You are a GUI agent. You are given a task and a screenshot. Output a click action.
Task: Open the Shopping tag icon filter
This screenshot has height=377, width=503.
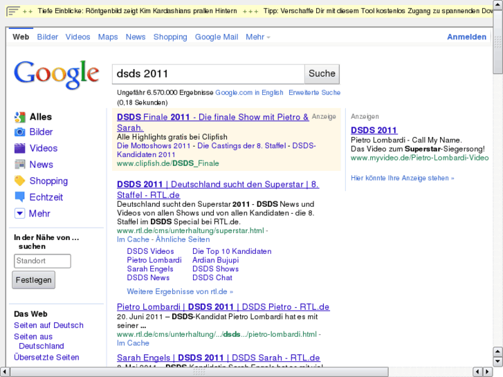[x=19, y=181]
